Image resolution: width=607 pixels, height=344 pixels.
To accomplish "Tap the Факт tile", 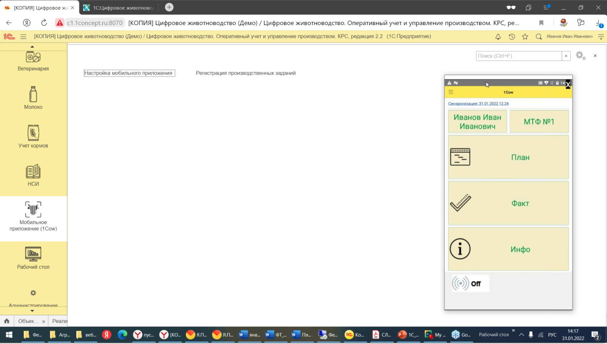I will 508,203.
